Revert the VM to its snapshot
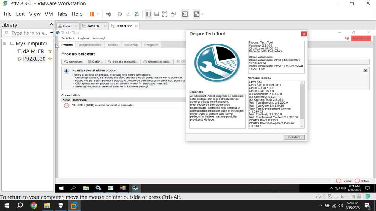Viewport: 376px width, 211px height. 128,14
